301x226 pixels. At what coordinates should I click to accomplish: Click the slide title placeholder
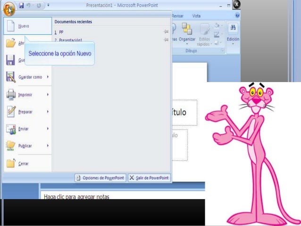coord(184,112)
